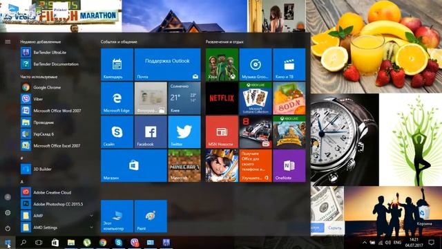Switch the ENG input language indicator
The image size is (442, 249).
pyautogui.click(x=398, y=243)
